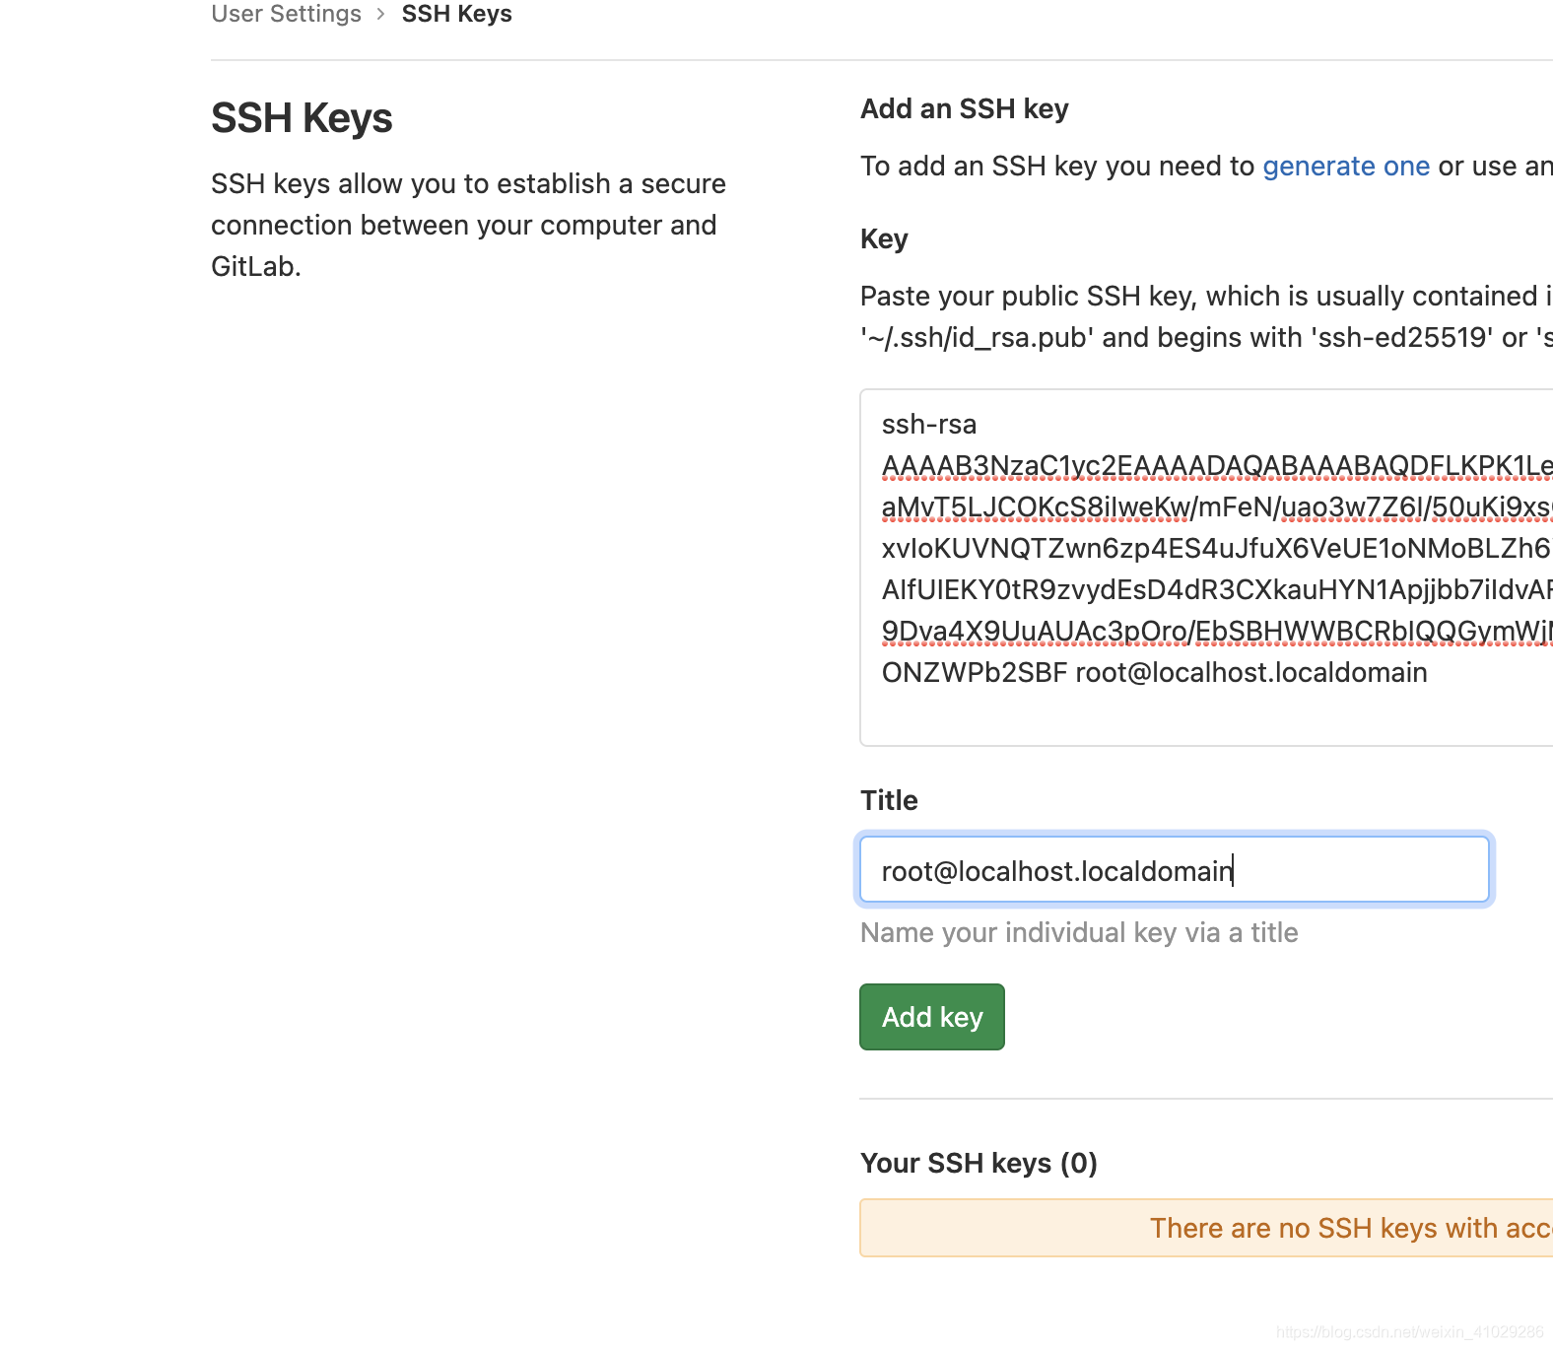This screenshot has width=1553, height=1350.
Task: Click the 'Your SSH keys (0)' heading
Action: [x=979, y=1163]
